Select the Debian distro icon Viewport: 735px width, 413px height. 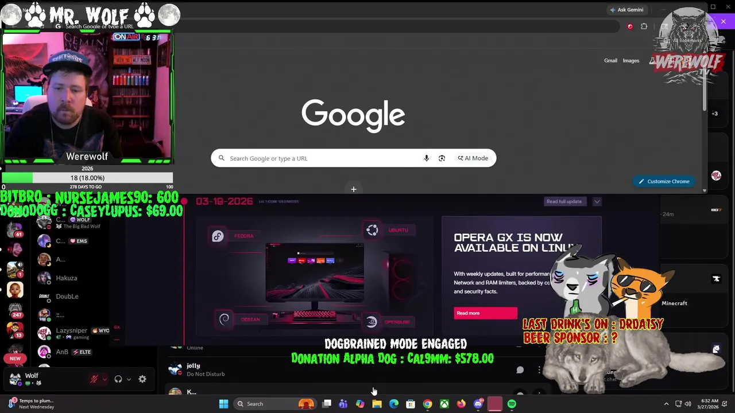pos(225,319)
